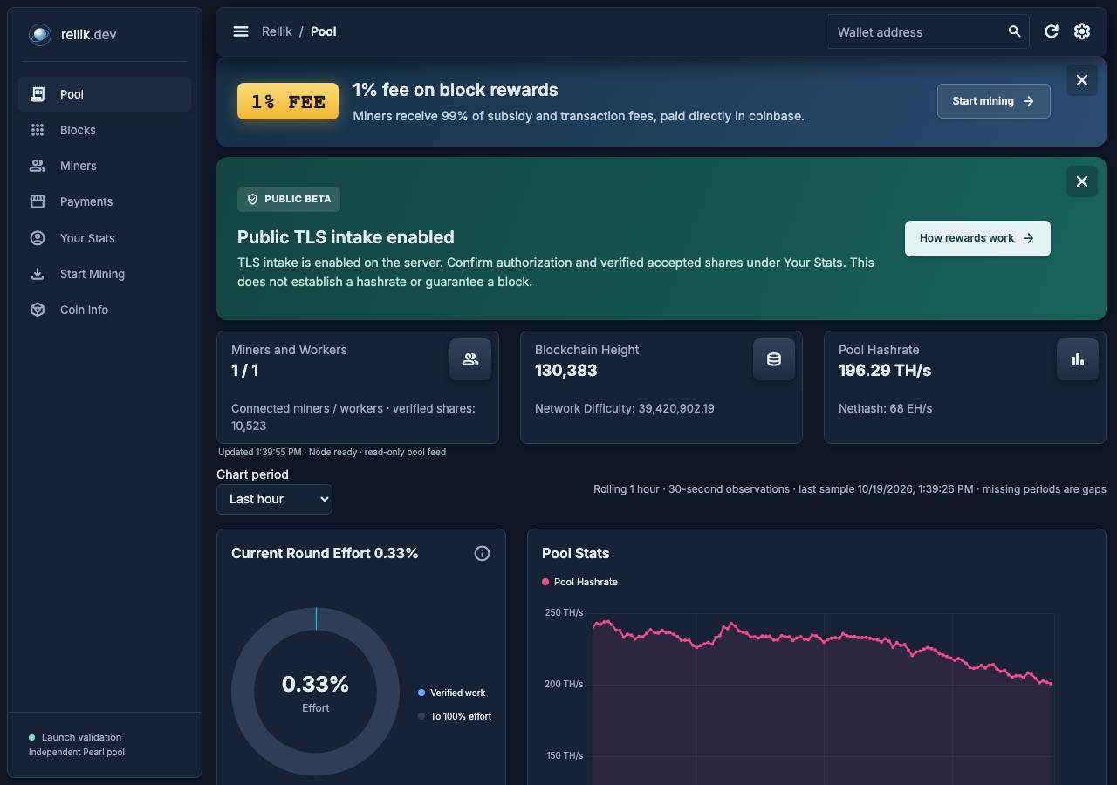Viewport: 1117px width, 785px height.
Task: Click the Coin Info cube icon
Action: (38, 310)
